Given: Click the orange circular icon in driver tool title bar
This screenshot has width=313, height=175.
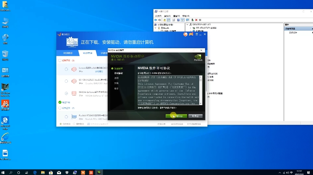Looking at the screenshot, I should pos(186,34).
